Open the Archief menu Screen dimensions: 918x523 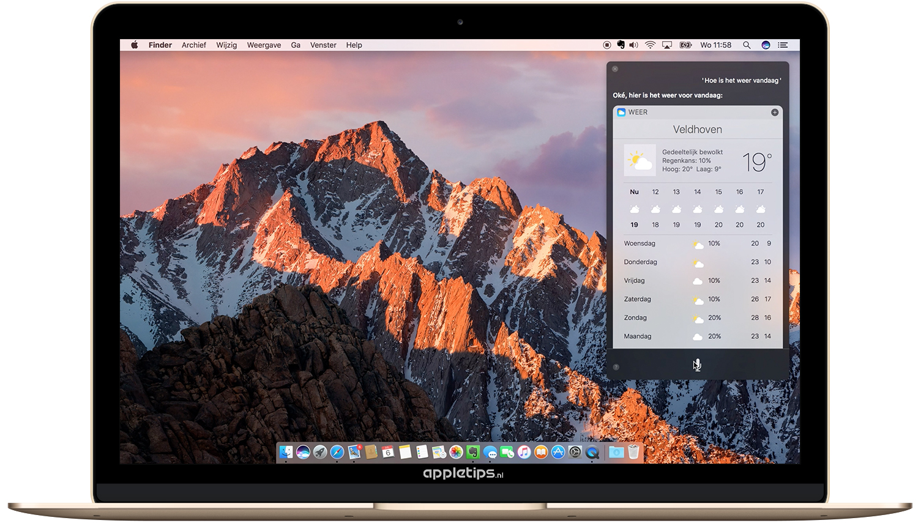coord(193,45)
